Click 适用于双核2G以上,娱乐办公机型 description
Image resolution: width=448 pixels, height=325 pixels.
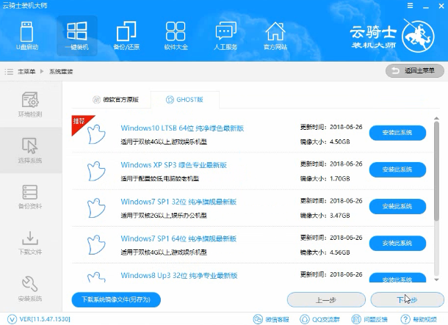coord(164,216)
